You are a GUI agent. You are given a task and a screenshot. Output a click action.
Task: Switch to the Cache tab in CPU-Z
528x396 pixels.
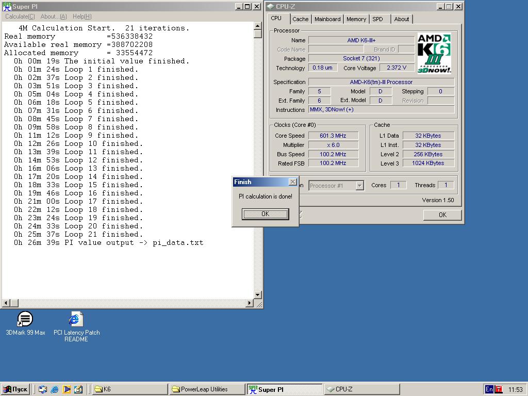300,19
